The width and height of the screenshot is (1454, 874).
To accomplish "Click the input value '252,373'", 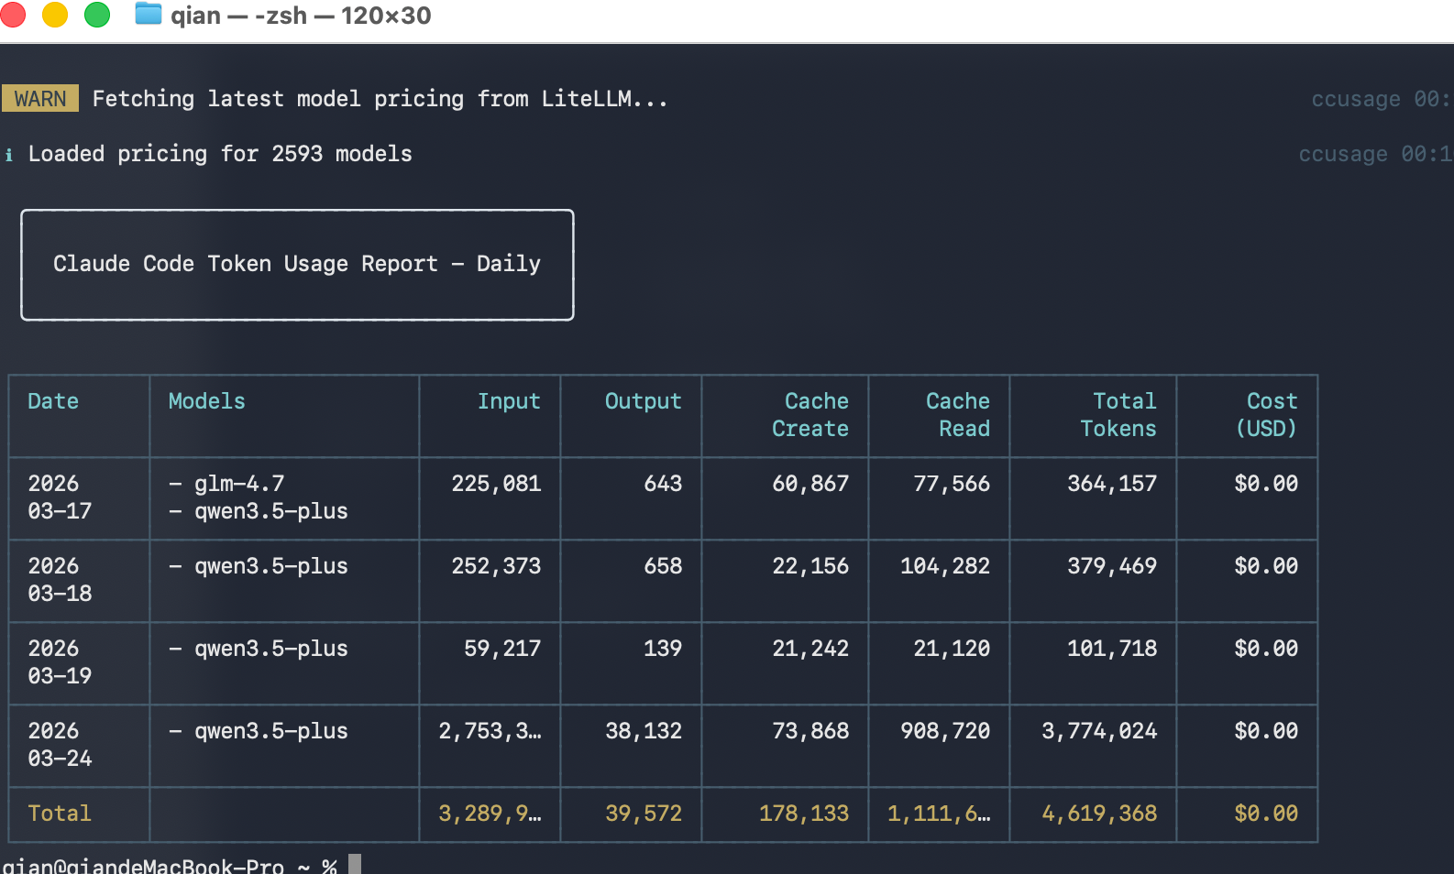I will (x=496, y=566).
